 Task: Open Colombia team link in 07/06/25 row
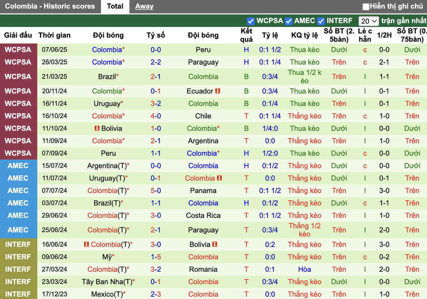(107, 50)
